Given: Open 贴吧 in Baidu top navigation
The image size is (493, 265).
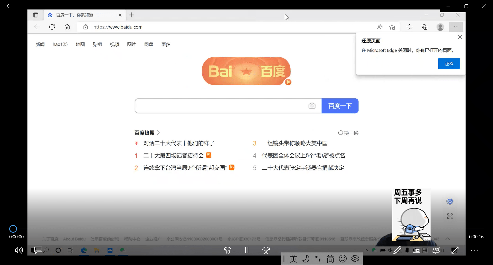Looking at the screenshot, I should tap(97, 44).
